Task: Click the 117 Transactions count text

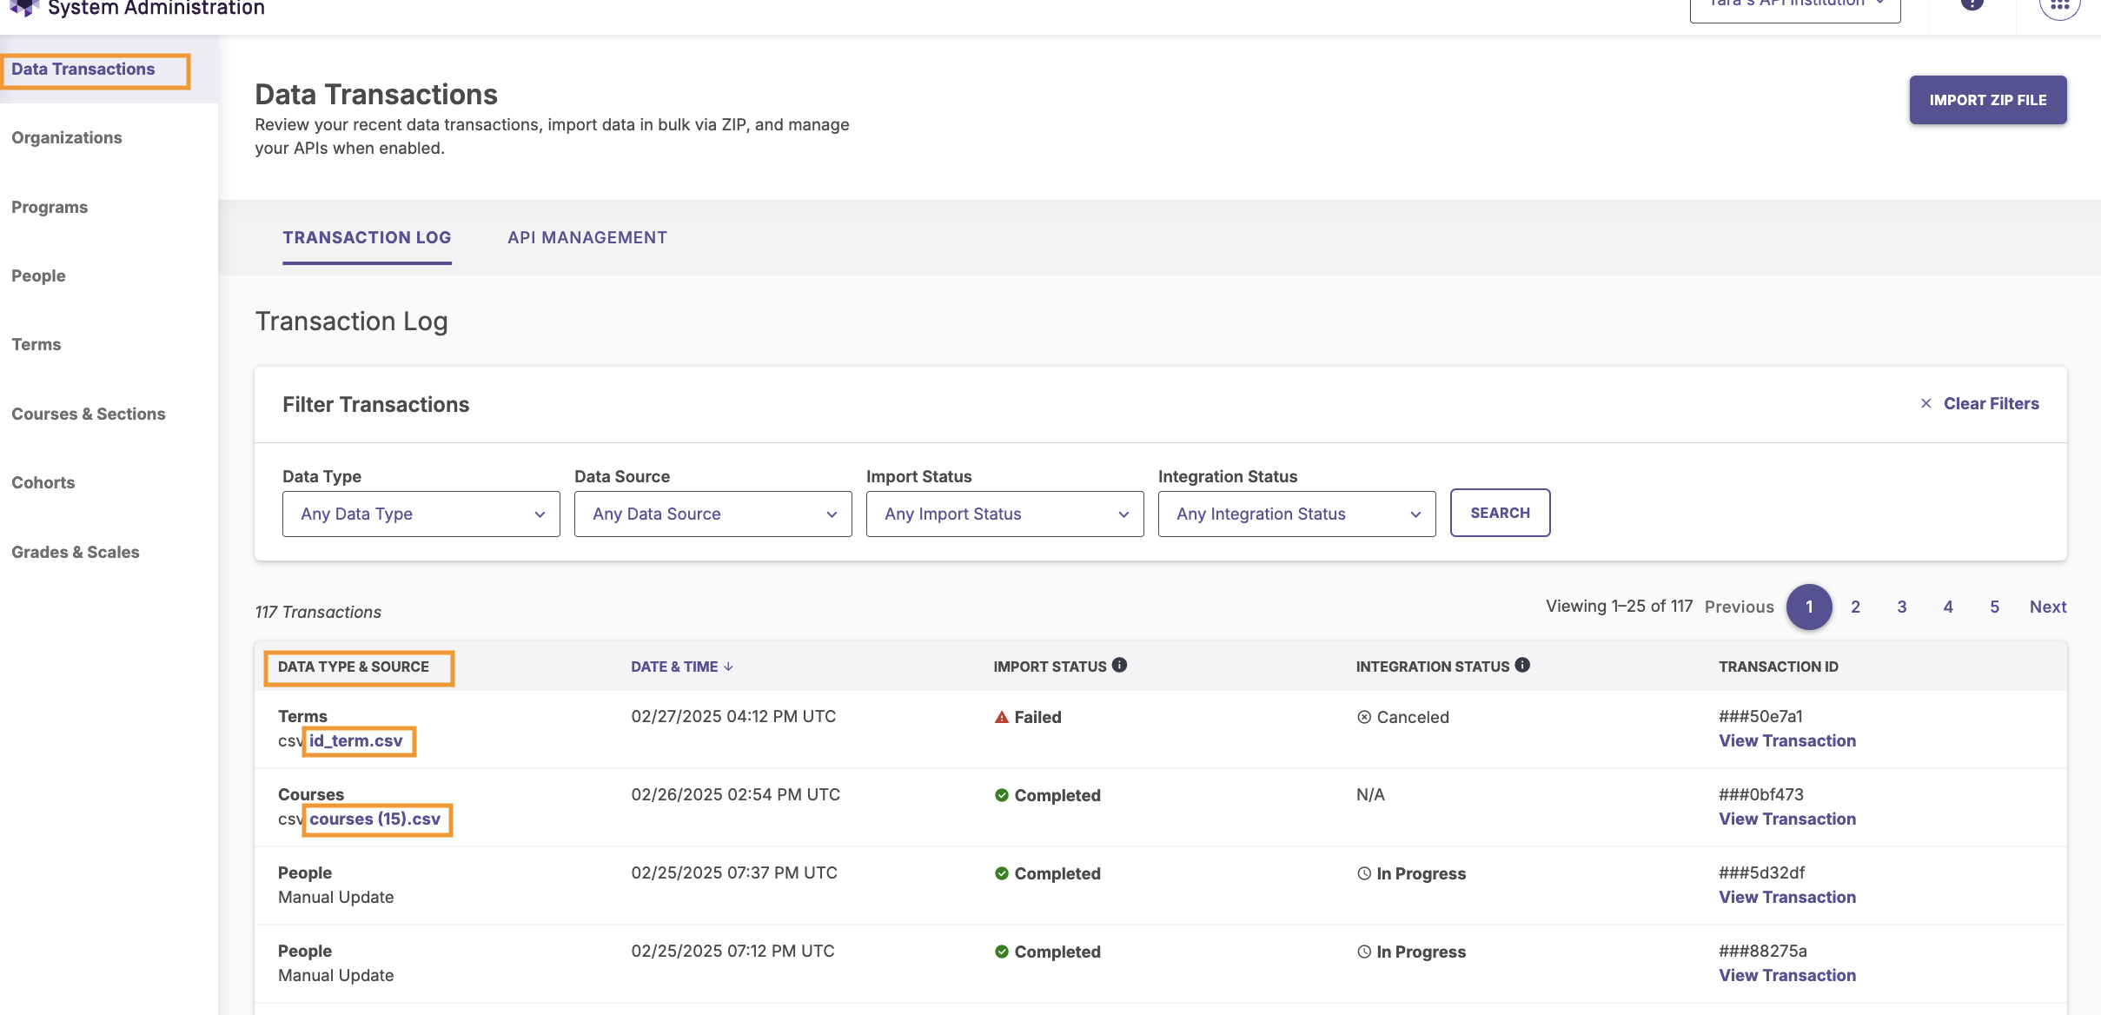Action: pyautogui.click(x=318, y=612)
